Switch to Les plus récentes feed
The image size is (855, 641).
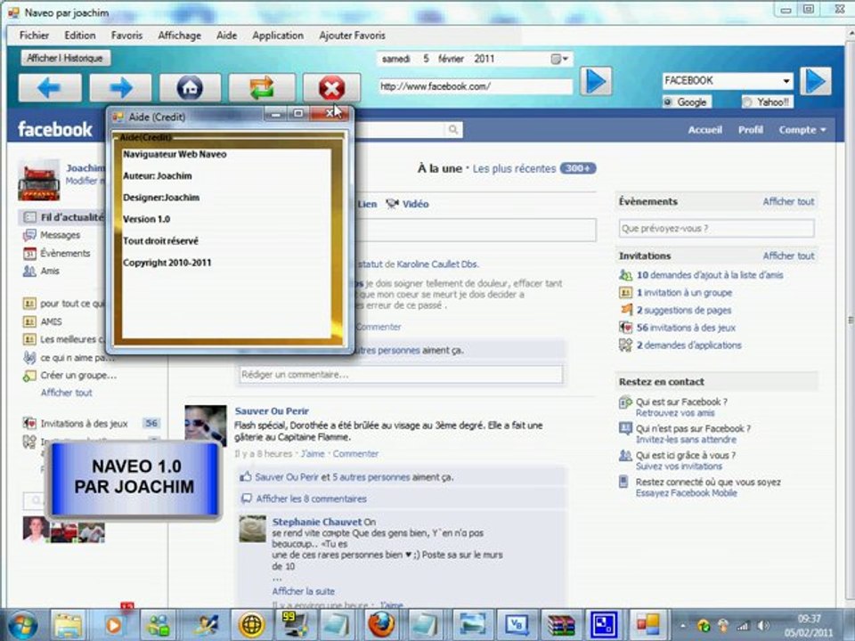[514, 169]
